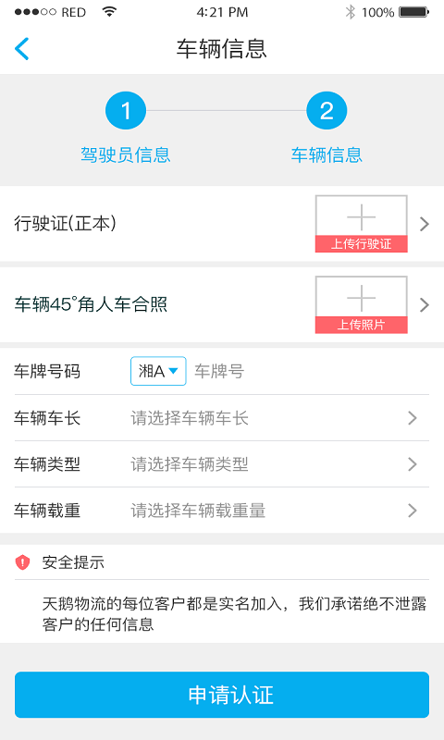444x740 pixels.
Task: Tap the battery indicator icon
Action: click(413, 12)
